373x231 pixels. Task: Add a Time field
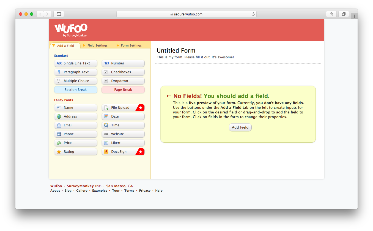123,125
